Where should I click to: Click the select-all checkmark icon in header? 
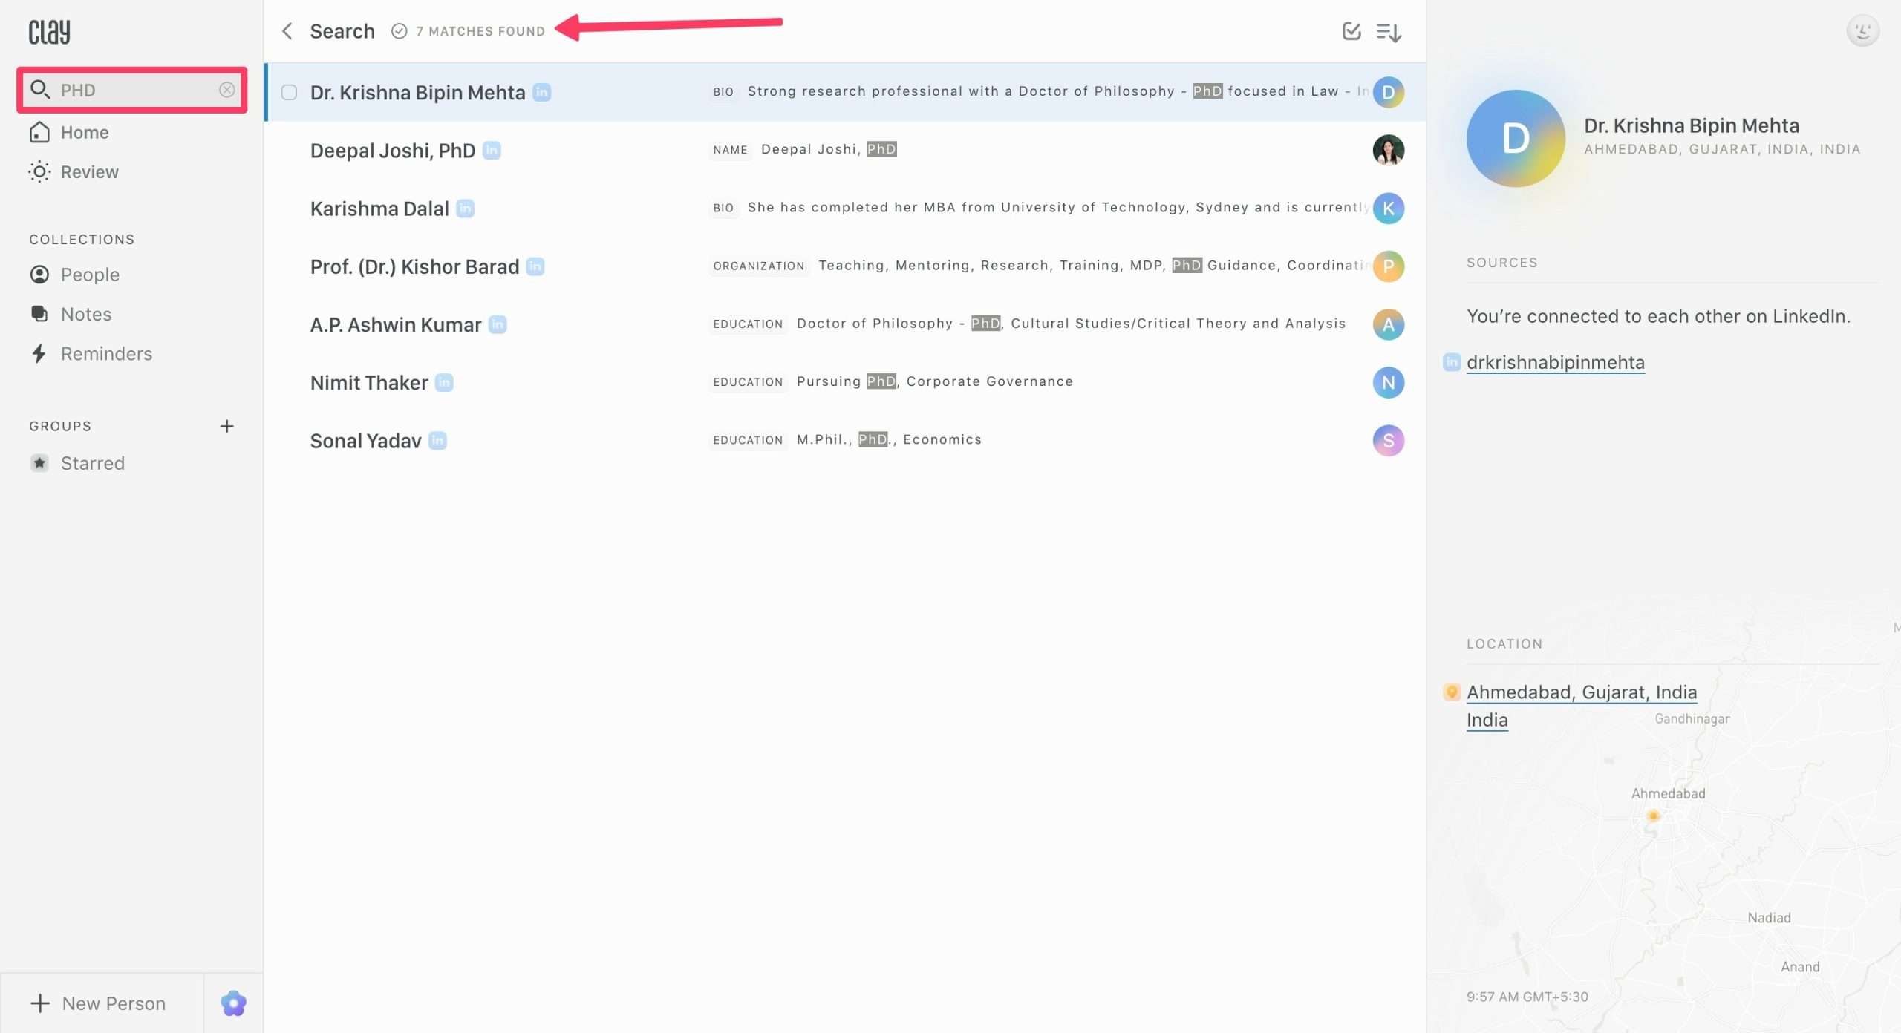pos(1351,31)
